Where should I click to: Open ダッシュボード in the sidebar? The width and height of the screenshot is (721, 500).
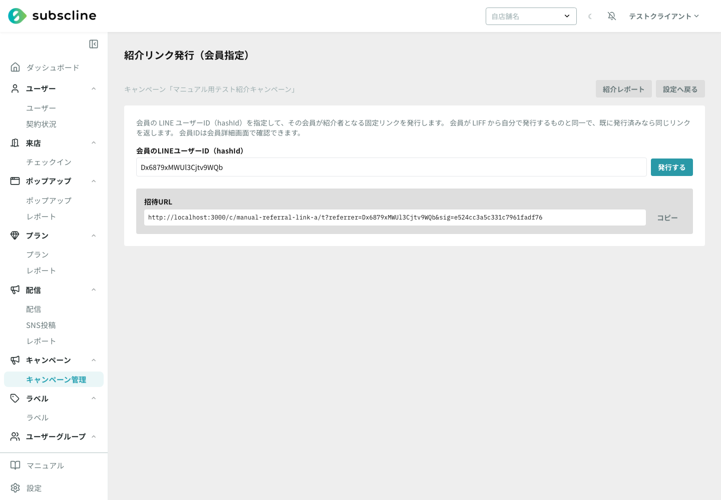(x=53, y=67)
